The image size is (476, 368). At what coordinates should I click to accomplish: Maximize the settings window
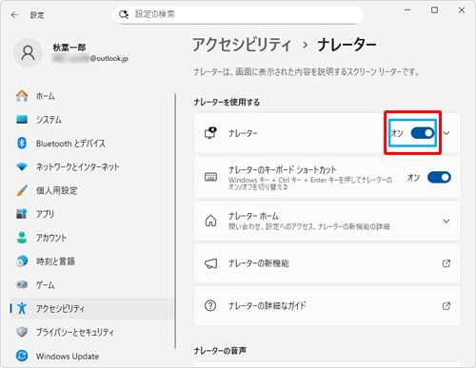tap(434, 10)
